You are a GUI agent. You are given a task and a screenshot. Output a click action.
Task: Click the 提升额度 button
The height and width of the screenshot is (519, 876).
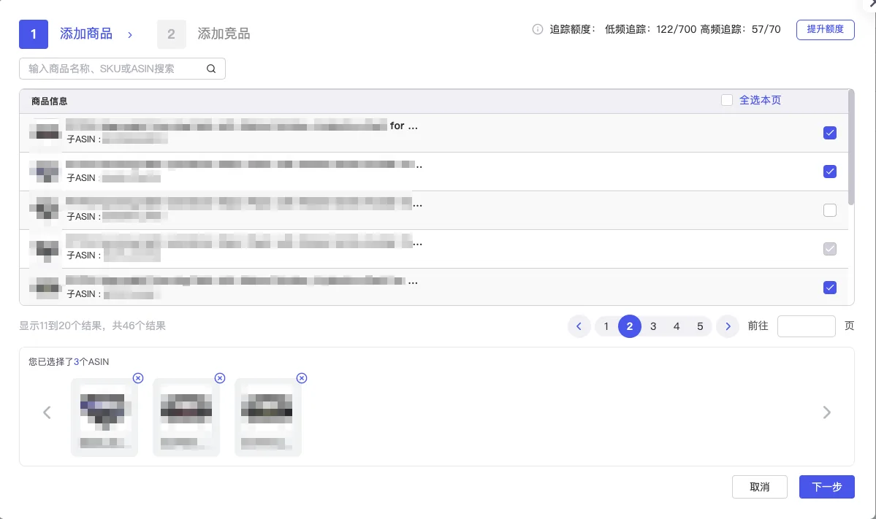(825, 29)
